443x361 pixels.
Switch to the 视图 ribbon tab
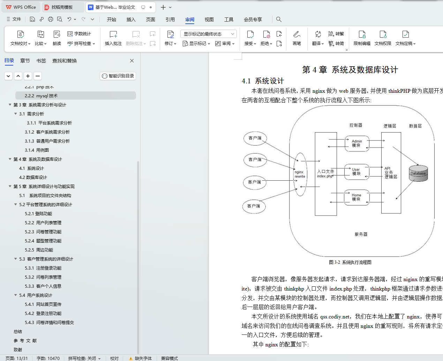click(209, 20)
